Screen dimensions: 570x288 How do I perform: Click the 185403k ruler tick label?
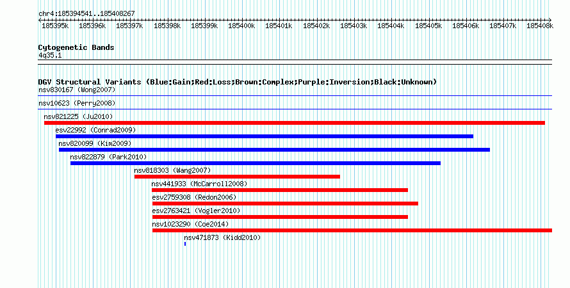pos(354,26)
